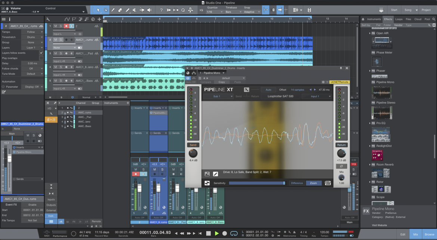Start playback with the green Play button
The height and width of the screenshot is (240, 437).
(x=217, y=233)
